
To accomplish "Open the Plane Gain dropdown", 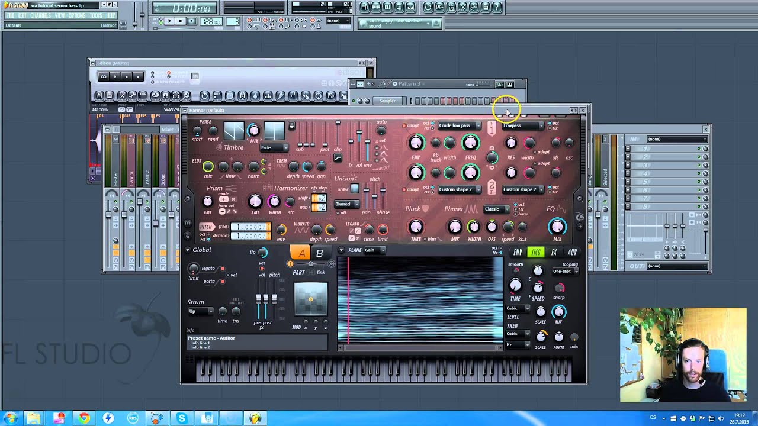I will point(374,250).
